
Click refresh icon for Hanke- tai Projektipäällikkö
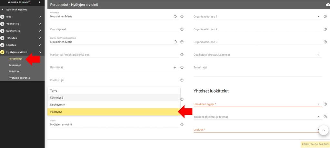click(175, 42)
